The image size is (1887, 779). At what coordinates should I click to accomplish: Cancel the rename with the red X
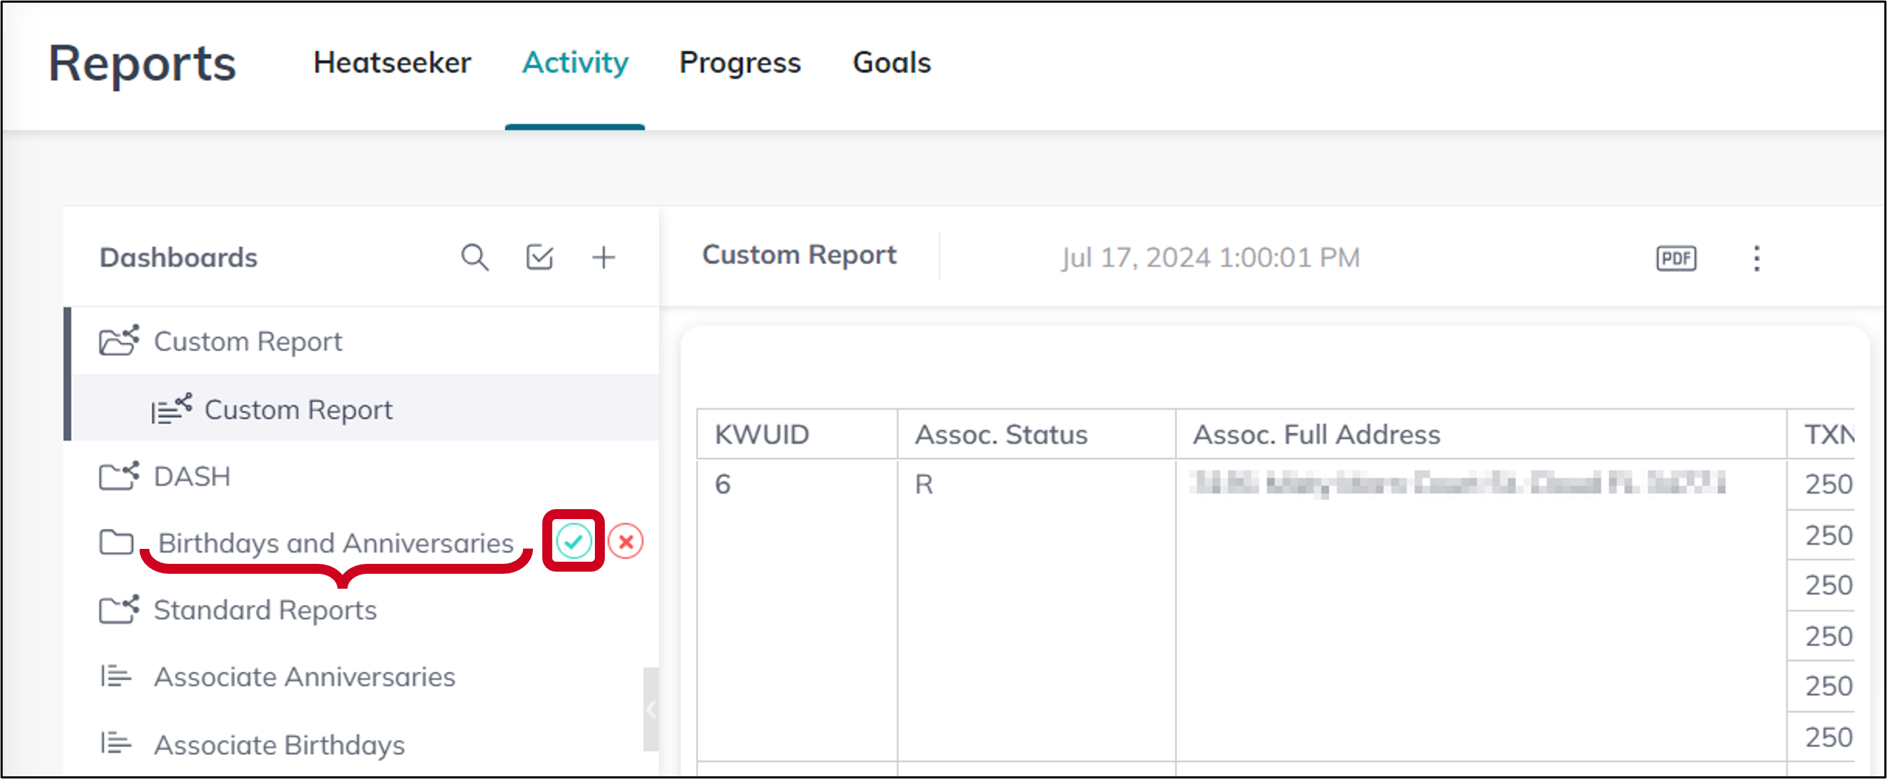pos(627,542)
